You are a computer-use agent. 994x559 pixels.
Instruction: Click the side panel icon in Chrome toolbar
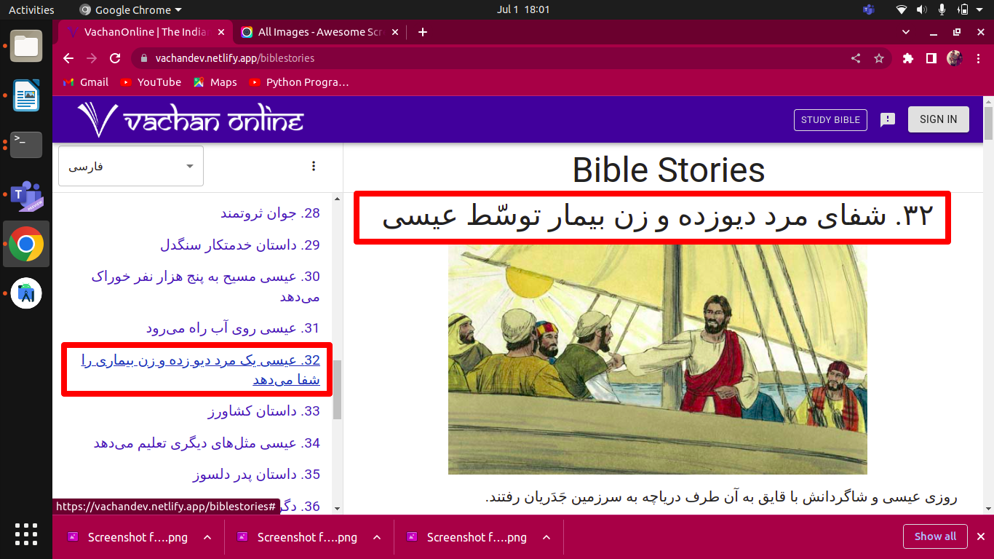click(931, 58)
